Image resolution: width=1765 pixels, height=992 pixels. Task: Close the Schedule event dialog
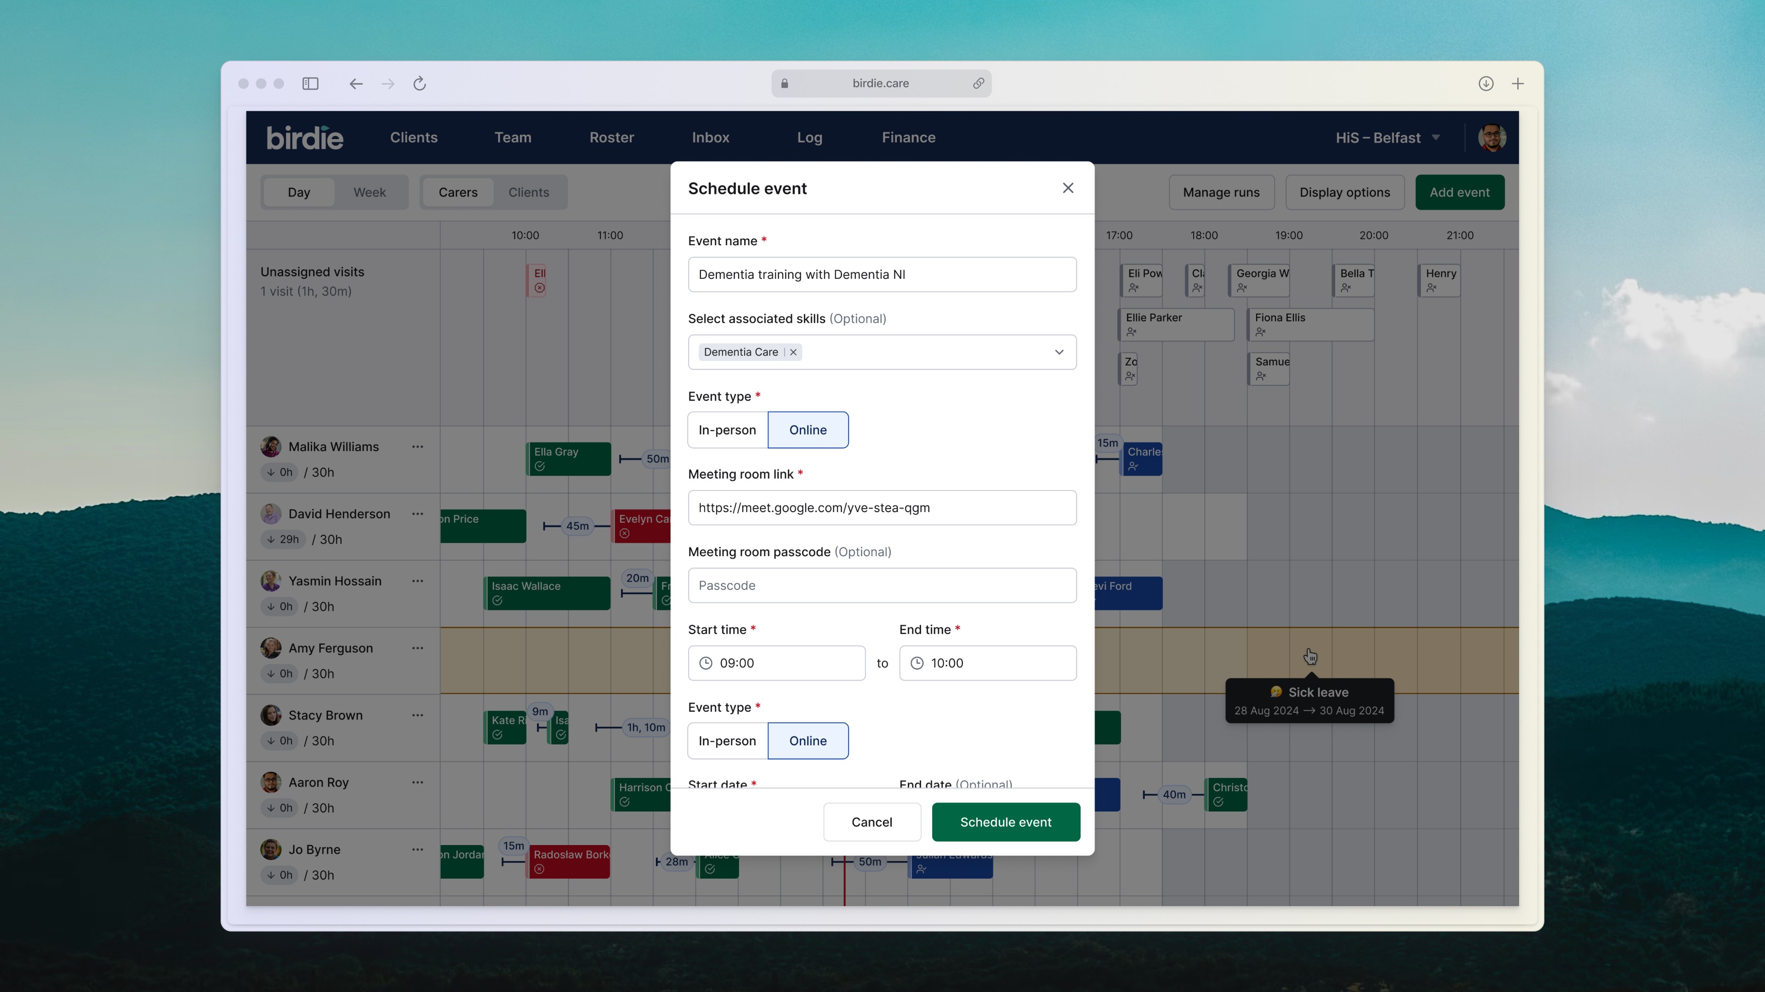(1067, 187)
